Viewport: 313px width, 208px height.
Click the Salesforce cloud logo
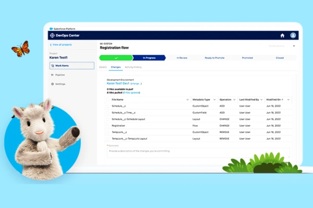pyautogui.click(x=51, y=29)
